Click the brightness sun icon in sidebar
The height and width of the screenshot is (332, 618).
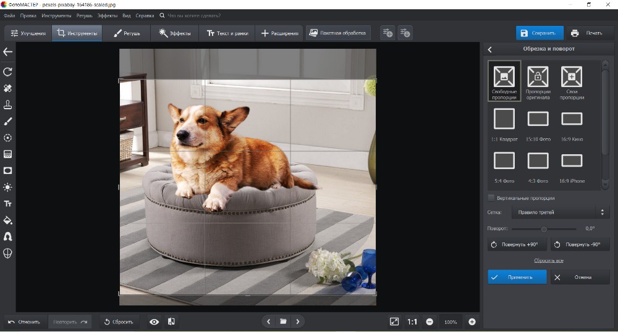8,187
